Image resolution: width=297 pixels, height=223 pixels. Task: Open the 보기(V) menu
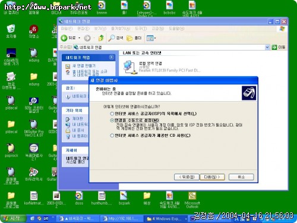(x=100, y=29)
